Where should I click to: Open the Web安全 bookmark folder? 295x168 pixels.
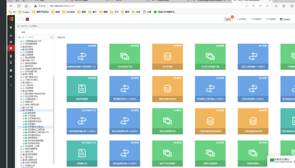tap(68, 12)
